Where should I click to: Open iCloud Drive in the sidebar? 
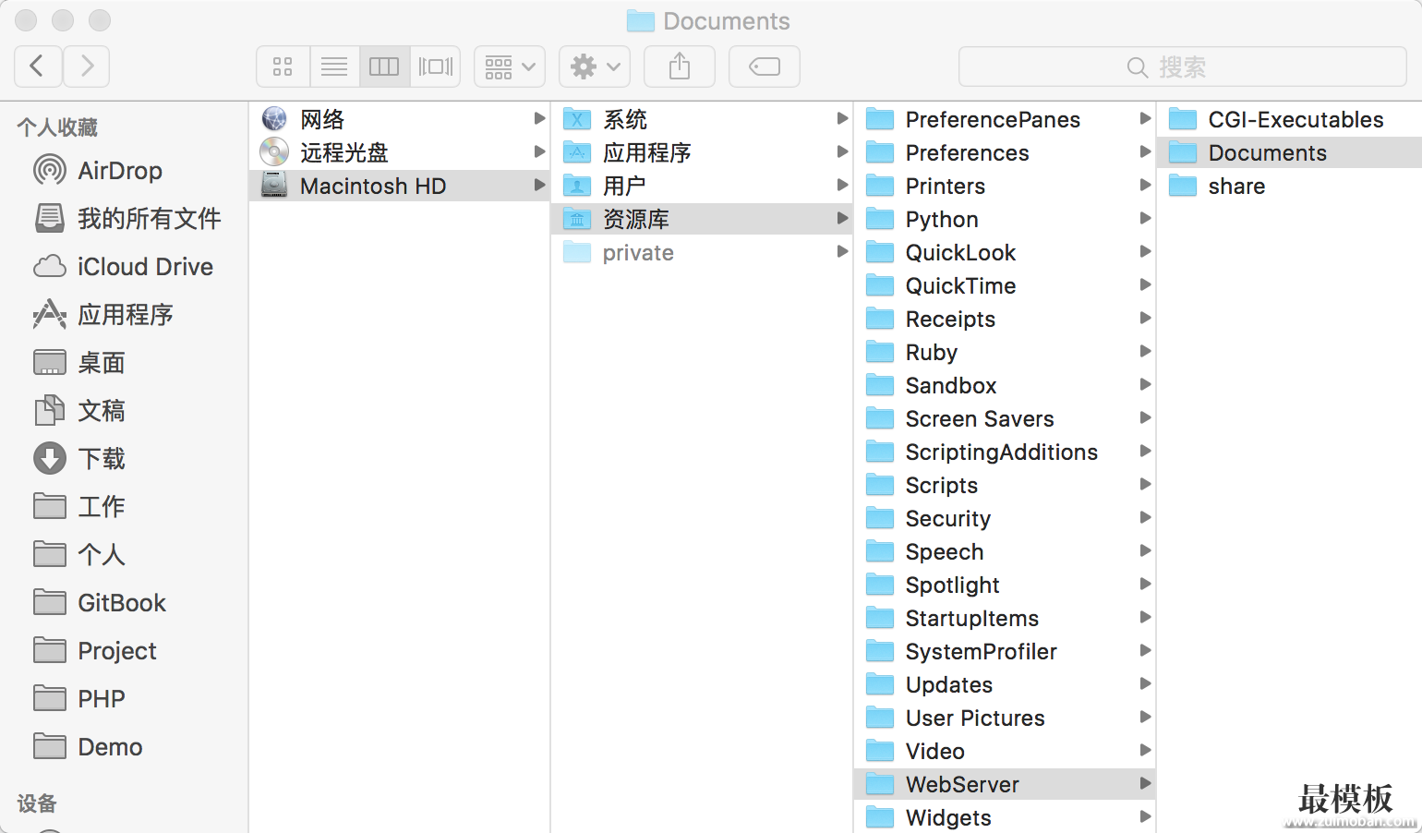(x=125, y=267)
